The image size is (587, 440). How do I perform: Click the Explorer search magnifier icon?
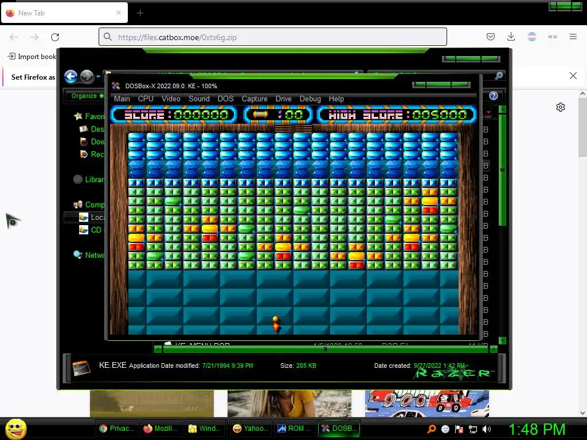click(499, 76)
